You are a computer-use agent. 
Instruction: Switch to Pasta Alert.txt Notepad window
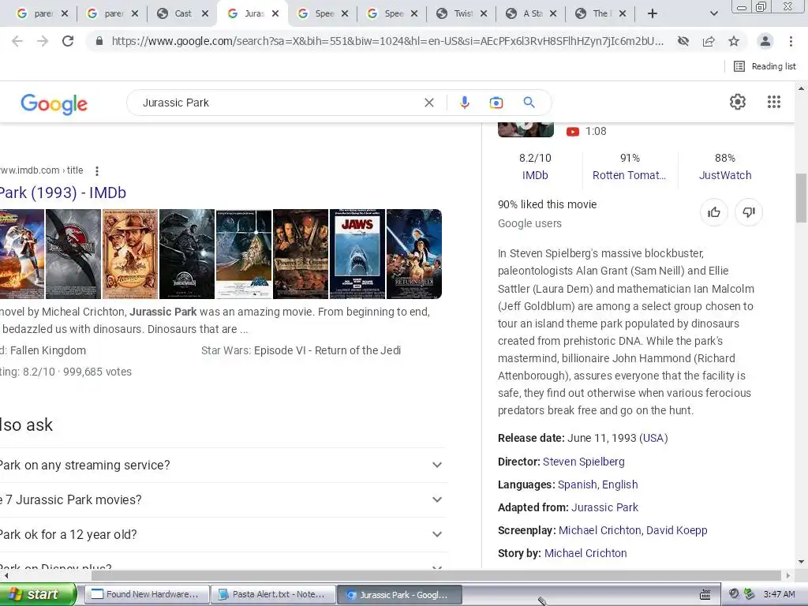click(273, 594)
